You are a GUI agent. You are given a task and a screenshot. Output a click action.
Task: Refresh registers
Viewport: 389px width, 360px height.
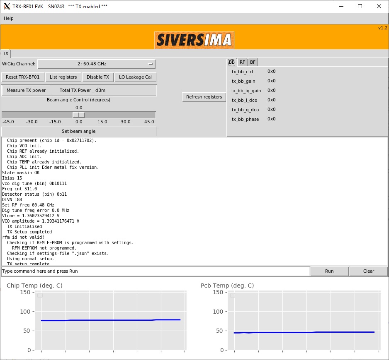pos(204,97)
